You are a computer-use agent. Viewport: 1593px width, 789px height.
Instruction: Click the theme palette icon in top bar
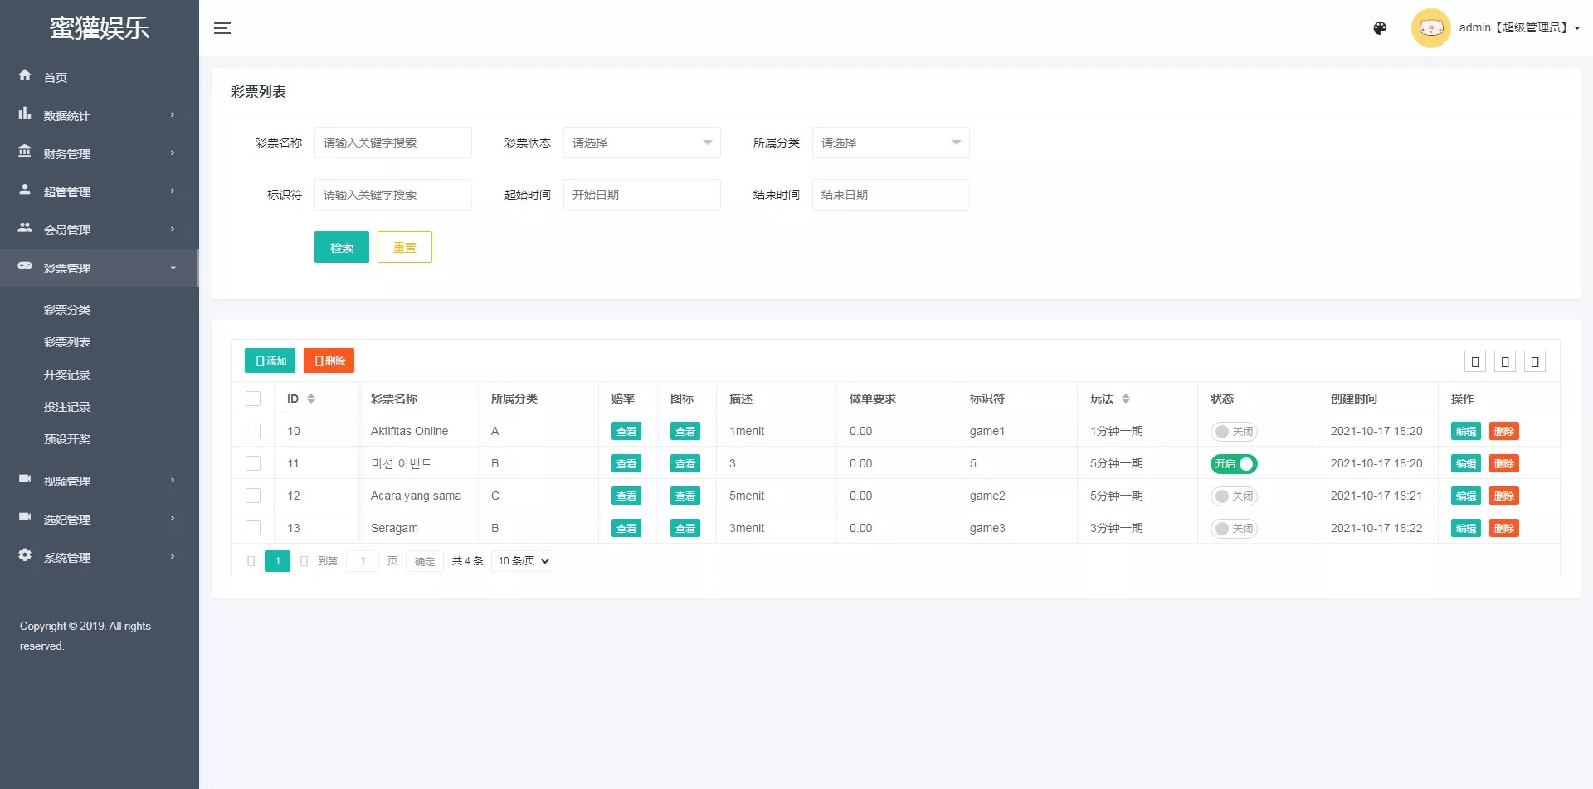(x=1380, y=27)
